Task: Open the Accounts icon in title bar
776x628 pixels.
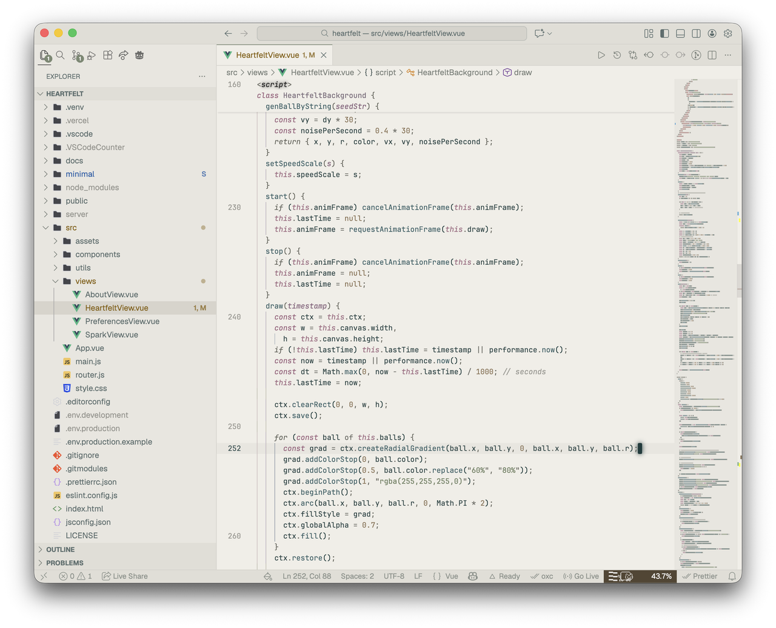Action: [712, 33]
